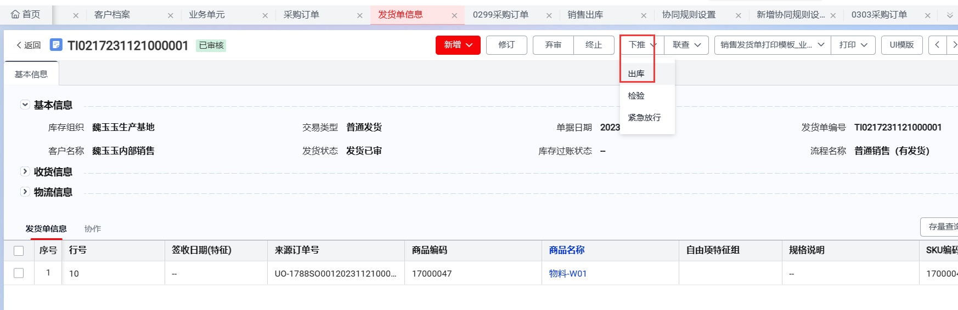
Task: Click the 弃审 button
Action: coord(553,45)
